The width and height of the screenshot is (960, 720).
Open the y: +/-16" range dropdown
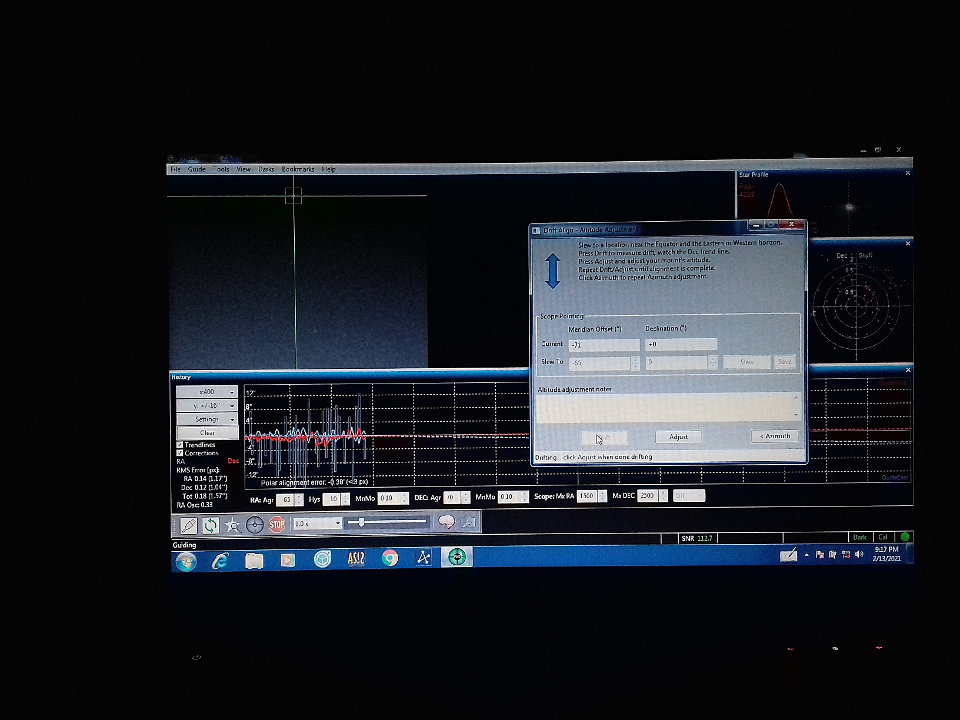207,405
